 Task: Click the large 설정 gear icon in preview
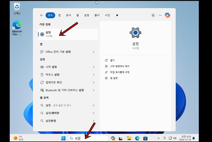(x=135, y=33)
